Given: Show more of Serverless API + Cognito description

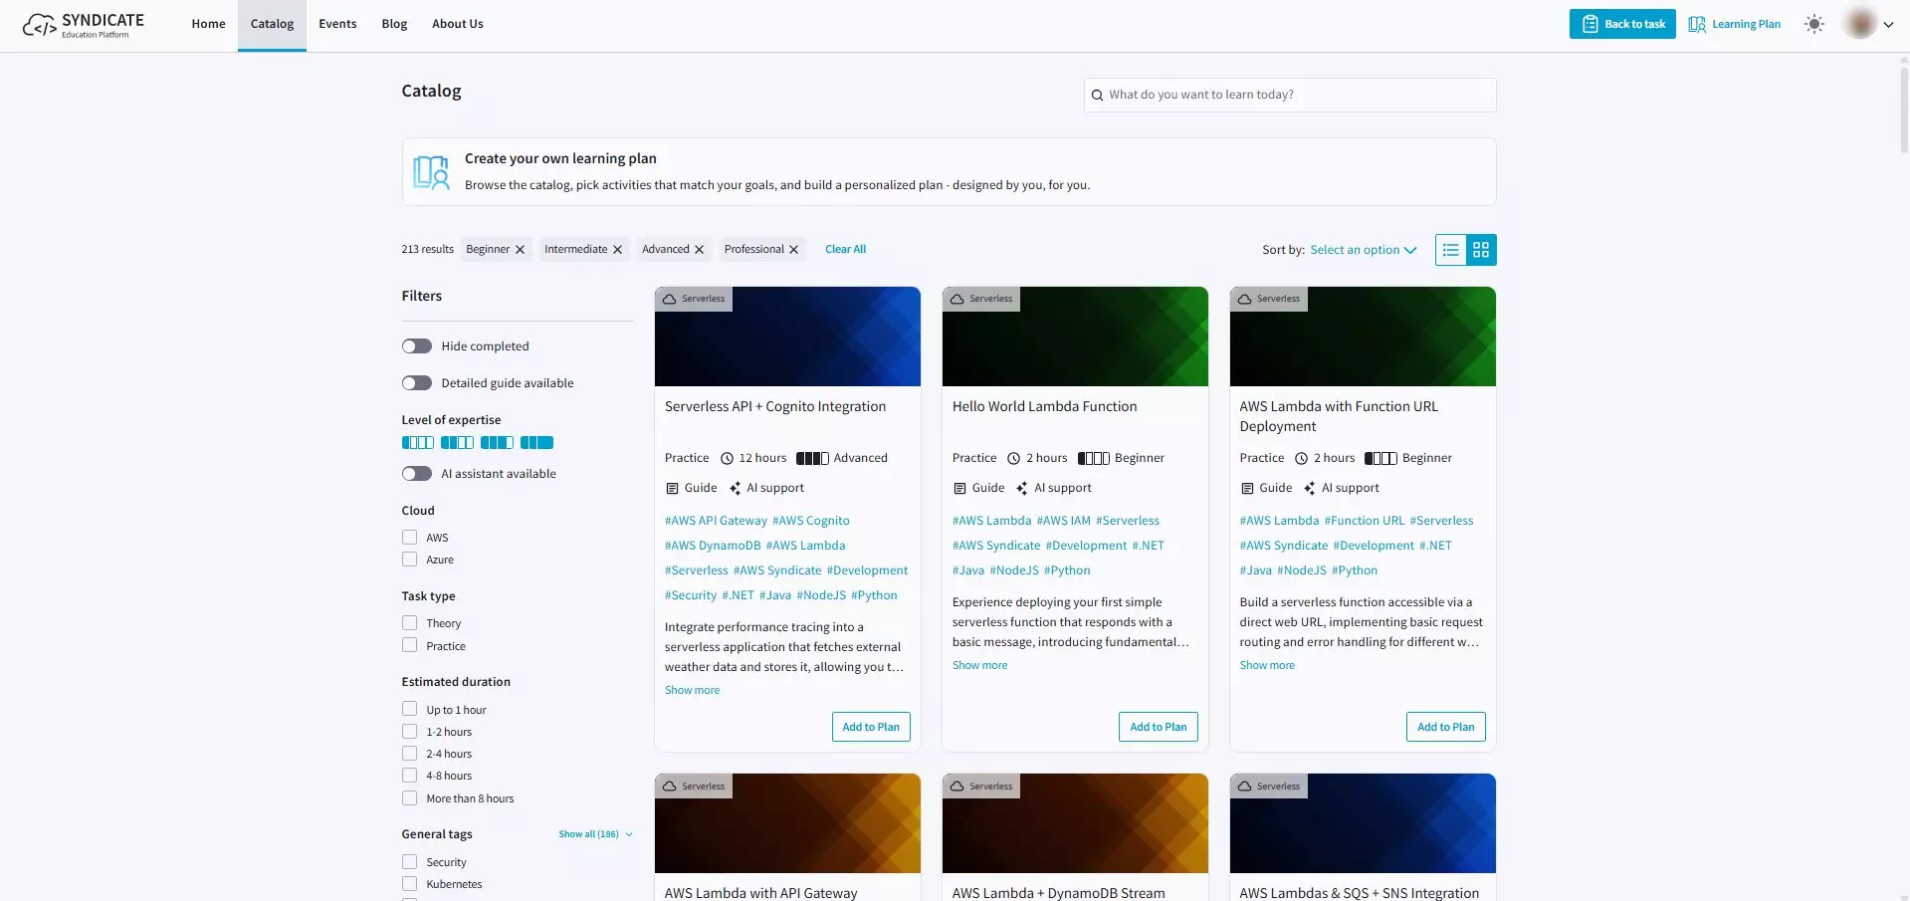Looking at the screenshot, I should click(x=692, y=690).
